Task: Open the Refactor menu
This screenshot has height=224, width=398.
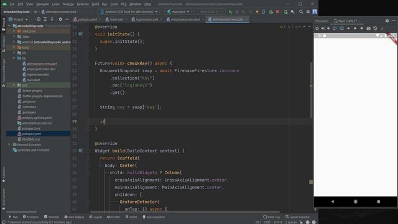Action: point(83,4)
